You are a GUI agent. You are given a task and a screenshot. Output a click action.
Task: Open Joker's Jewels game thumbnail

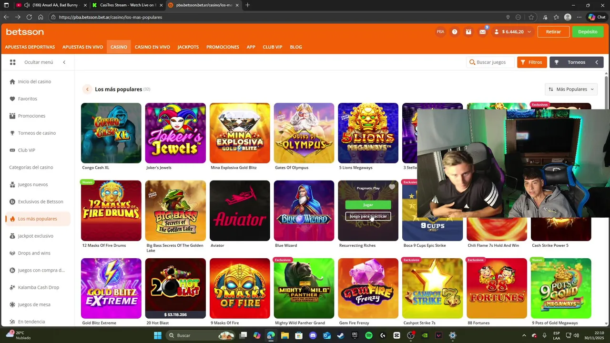coord(175,133)
